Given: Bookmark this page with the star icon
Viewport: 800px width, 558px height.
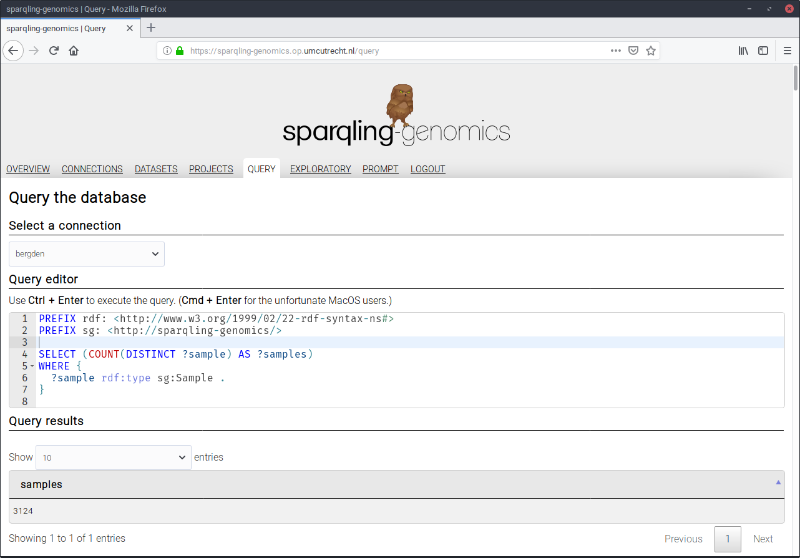Looking at the screenshot, I should click(651, 51).
